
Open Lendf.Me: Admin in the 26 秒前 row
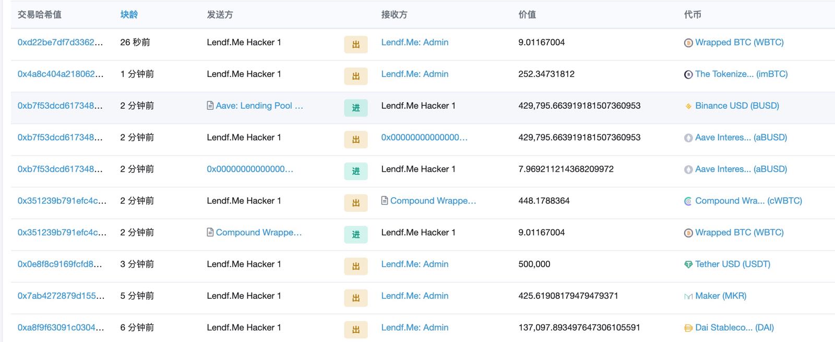415,42
